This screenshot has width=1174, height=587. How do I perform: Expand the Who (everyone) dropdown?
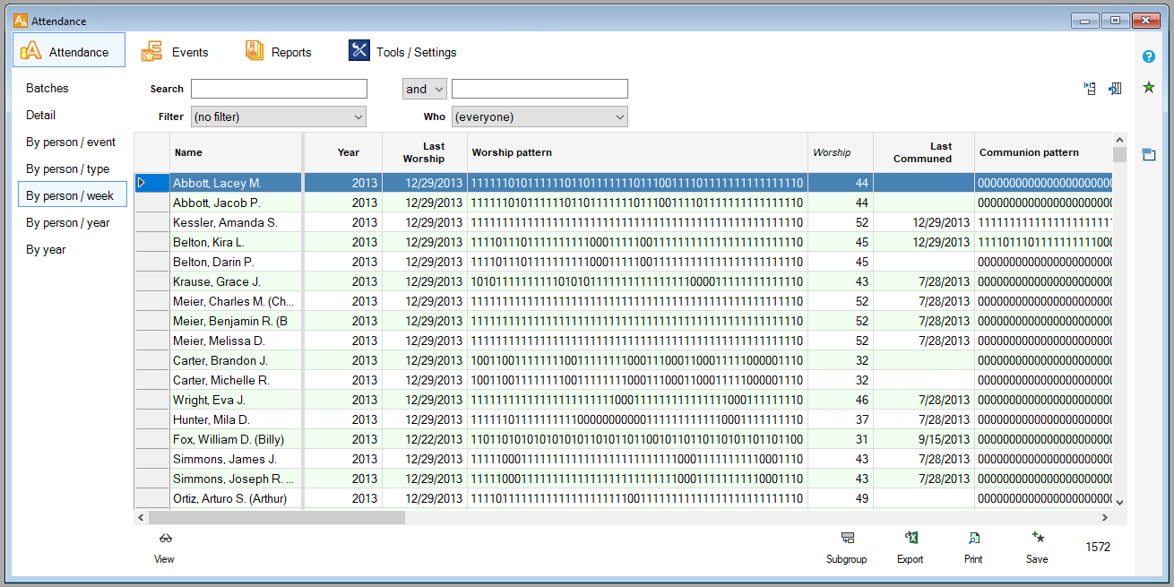(540, 117)
